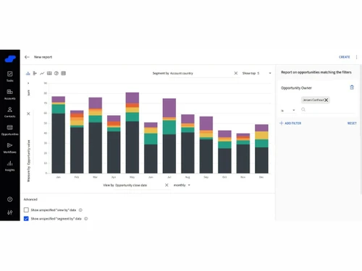Screen dimensions: 362x271
Task: Click the Opportunity Owner filter label
Action: [296, 88]
